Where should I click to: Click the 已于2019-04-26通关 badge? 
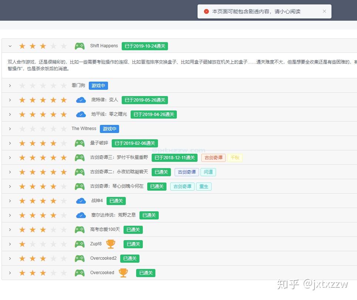pos(154,115)
